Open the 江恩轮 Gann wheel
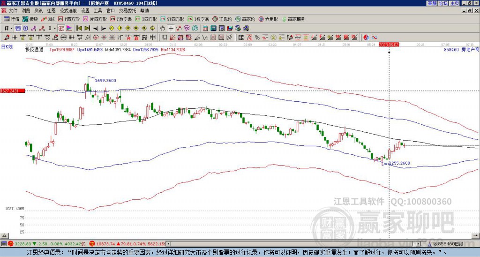480x257 pixels. coord(222,19)
